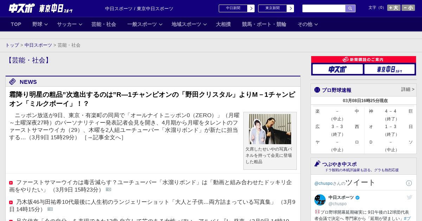Image resolution: width=422 pixels, height=221 pixels.
Task: Open headline about 霜降り明星の粗品
Action: pos(152,99)
